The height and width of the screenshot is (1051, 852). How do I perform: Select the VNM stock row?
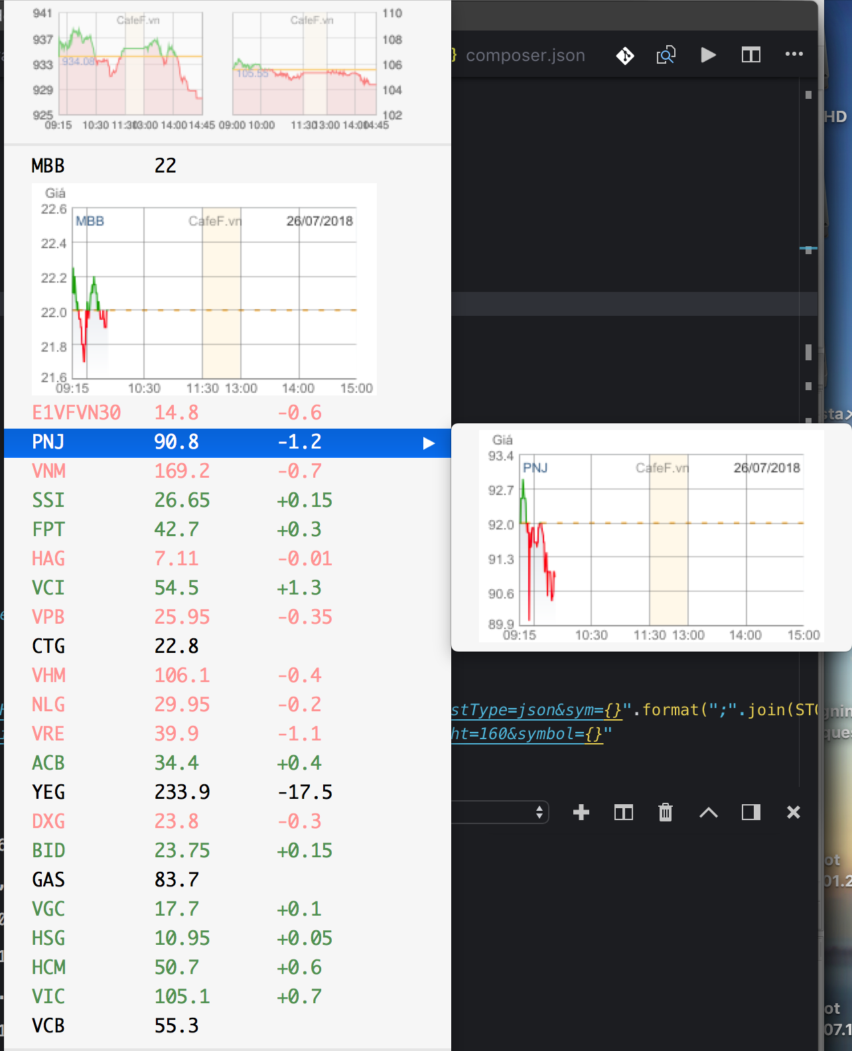(x=228, y=472)
